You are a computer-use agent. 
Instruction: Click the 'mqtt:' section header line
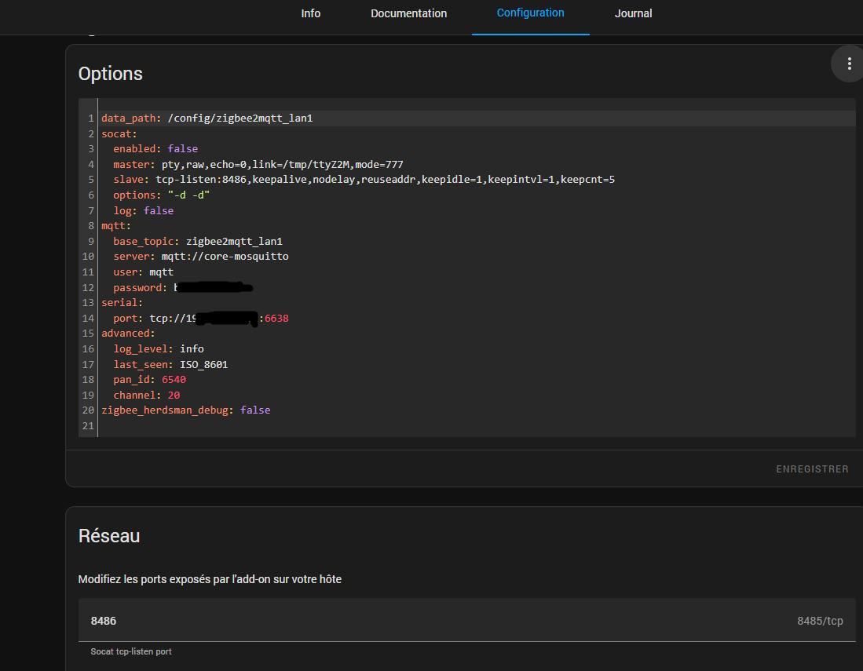tap(116, 226)
